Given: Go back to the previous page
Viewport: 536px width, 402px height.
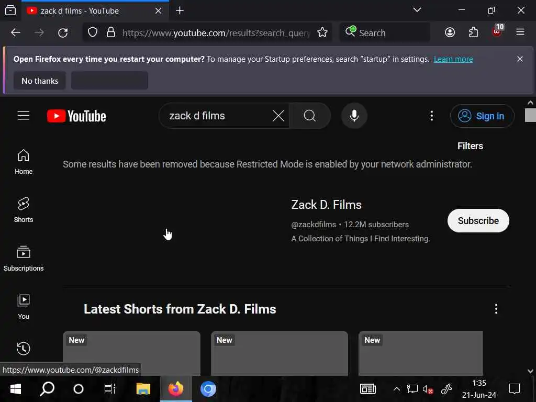Looking at the screenshot, I should (x=16, y=33).
